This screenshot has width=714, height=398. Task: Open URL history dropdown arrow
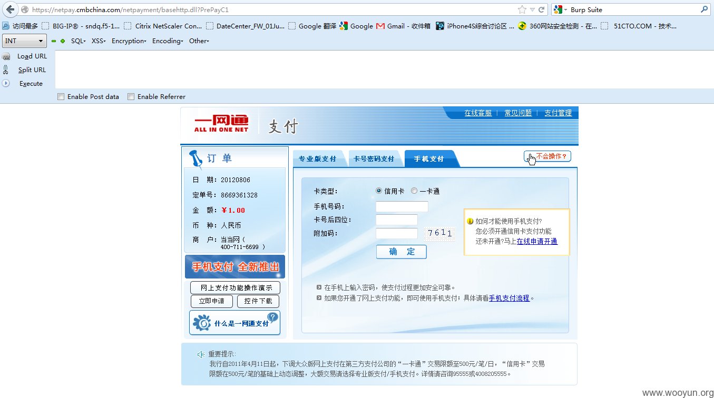pos(532,9)
